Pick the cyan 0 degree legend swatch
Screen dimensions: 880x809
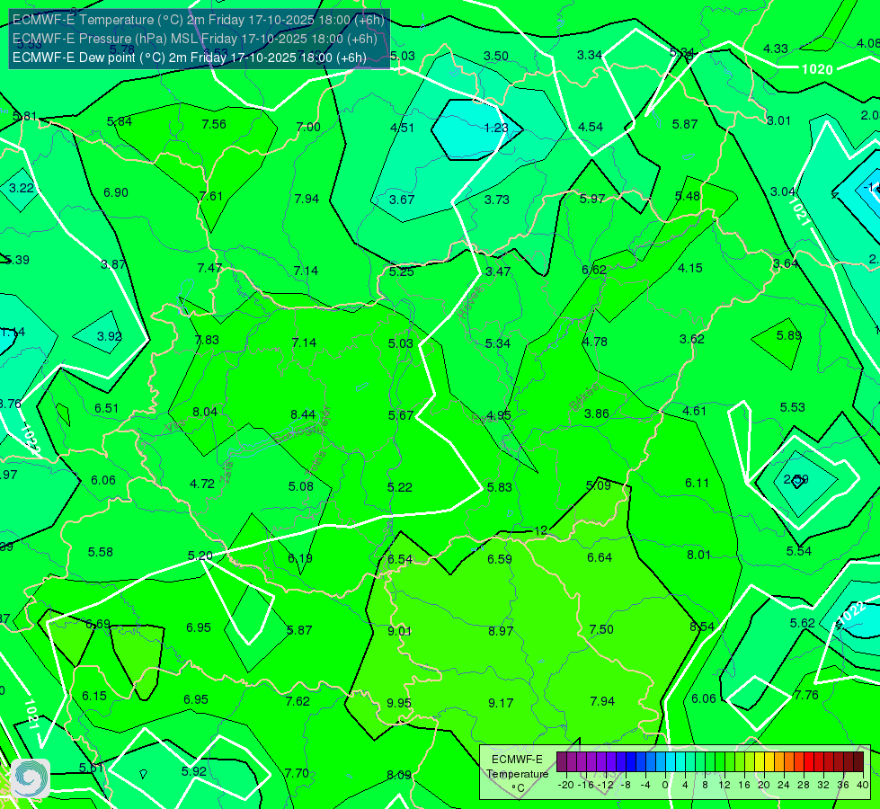(x=671, y=761)
